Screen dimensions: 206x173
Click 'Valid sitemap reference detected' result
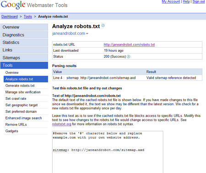pyautogui.click(x=171, y=78)
